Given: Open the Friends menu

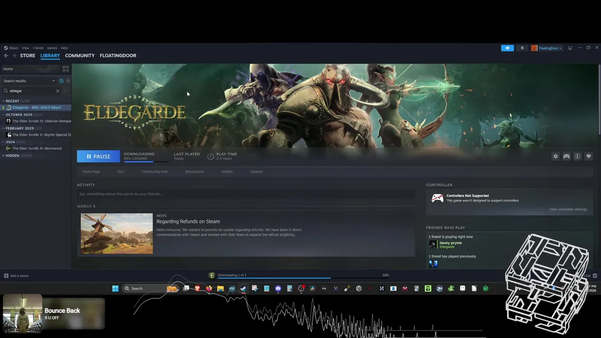Looking at the screenshot, I should 38,48.
